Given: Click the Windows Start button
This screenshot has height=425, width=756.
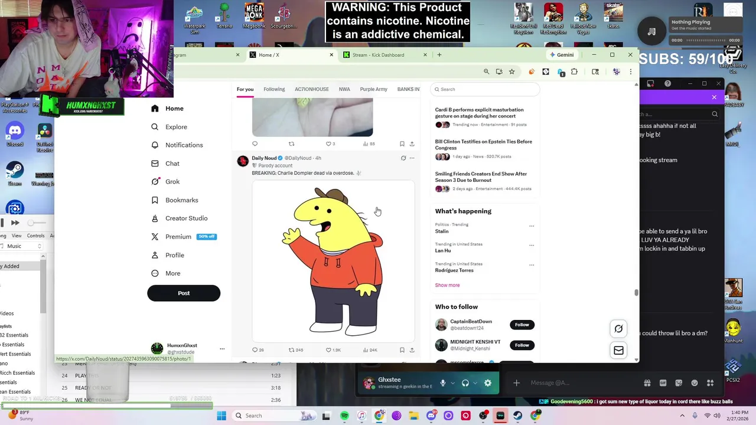Looking at the screenshot, I should click(x=221, y=416).
